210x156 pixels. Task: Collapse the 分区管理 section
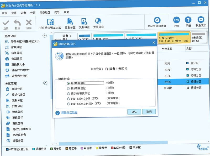(x=45, y=83)
